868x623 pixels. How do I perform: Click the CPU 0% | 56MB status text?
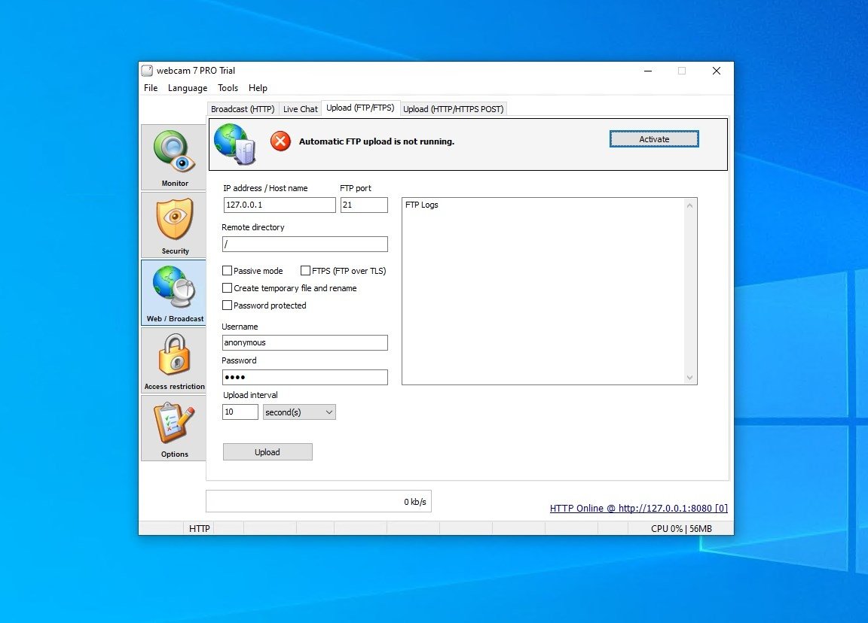tap(681, 529)
